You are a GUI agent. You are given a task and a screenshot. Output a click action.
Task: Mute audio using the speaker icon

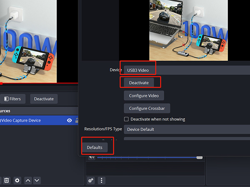click(x=92, y=157)
